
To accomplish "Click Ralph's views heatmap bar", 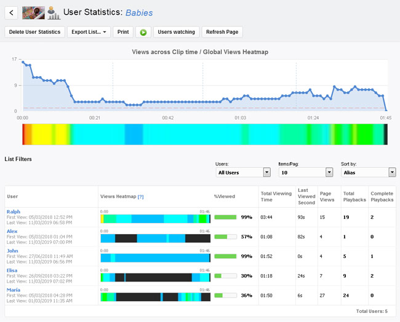I will click(x=156, y=219).
